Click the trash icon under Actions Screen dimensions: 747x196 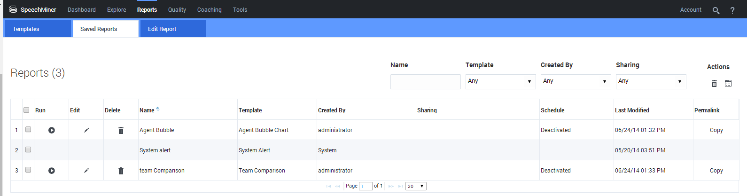pos(714,83)
